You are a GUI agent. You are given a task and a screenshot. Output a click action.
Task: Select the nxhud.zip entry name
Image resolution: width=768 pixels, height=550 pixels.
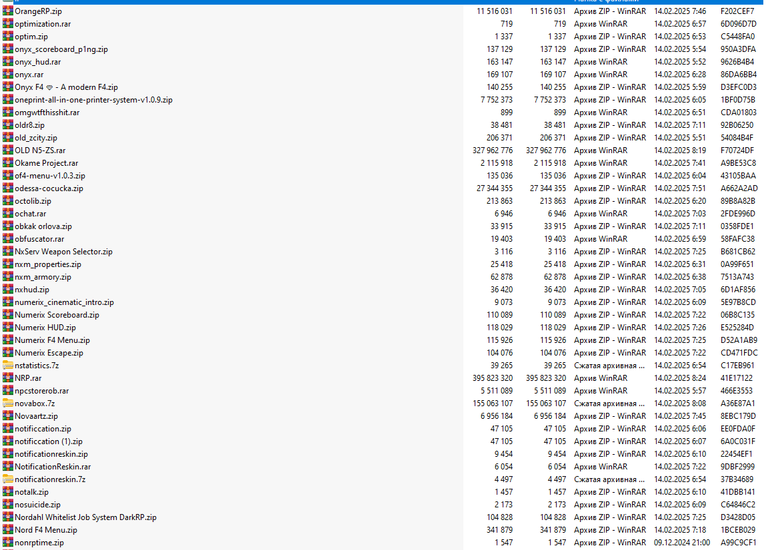[x=32, y=290]
